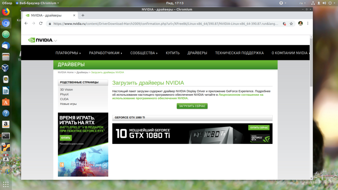Show all applications grid
This screenshot has height=190, width=338.
[x=6, y=184]
